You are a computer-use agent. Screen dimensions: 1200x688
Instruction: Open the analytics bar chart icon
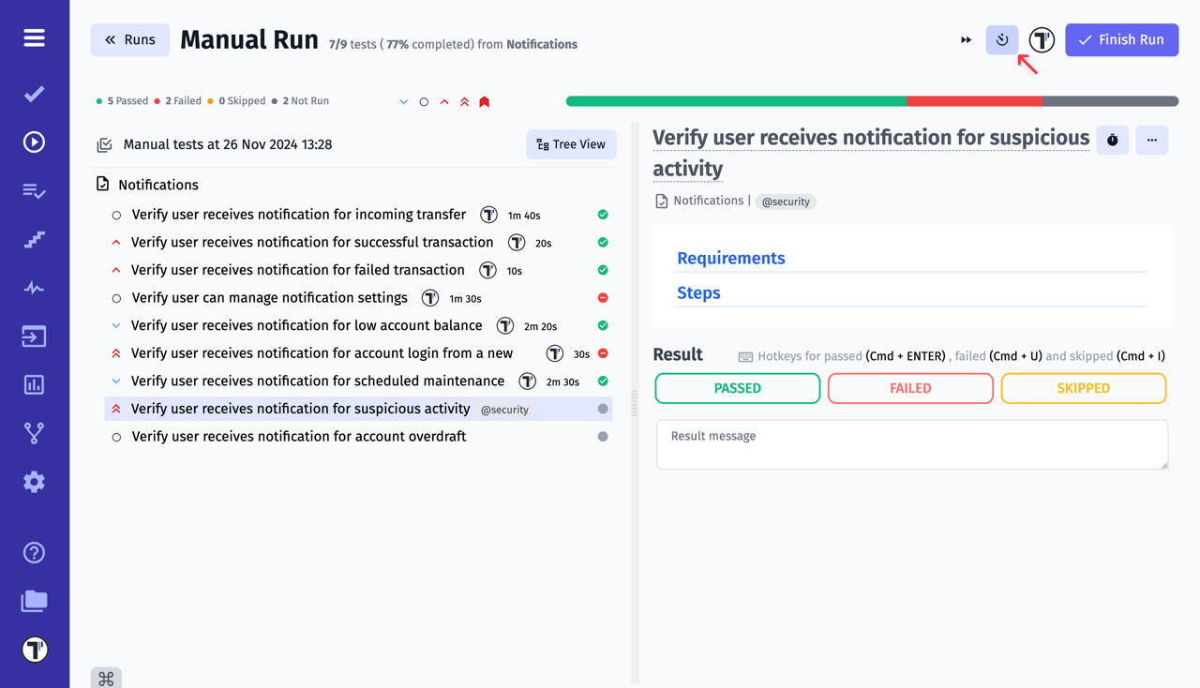34,384
